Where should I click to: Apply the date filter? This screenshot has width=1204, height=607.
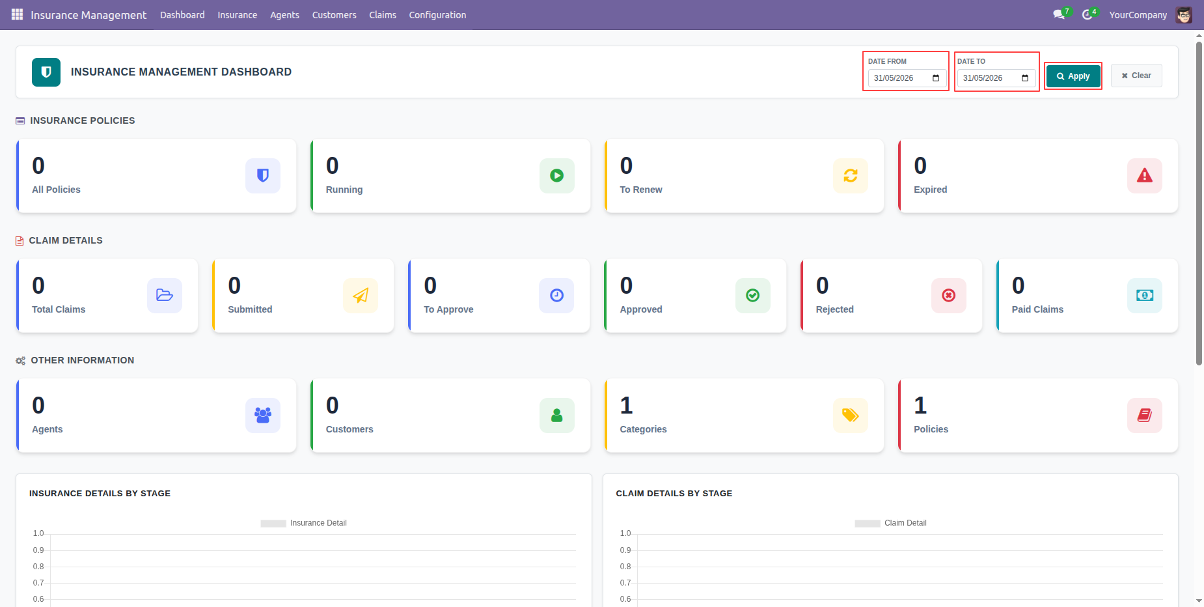[x=1073, y=76]
